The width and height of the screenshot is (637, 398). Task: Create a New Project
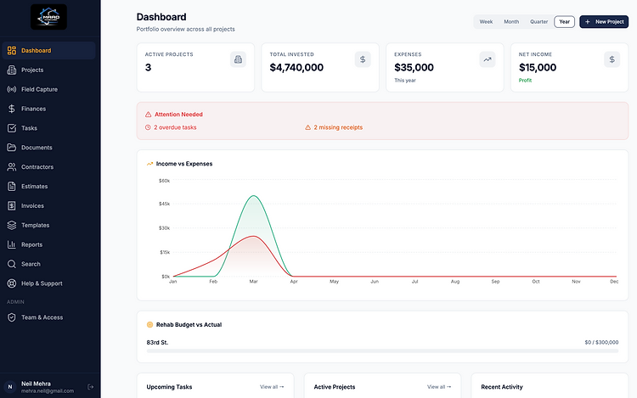604,22
